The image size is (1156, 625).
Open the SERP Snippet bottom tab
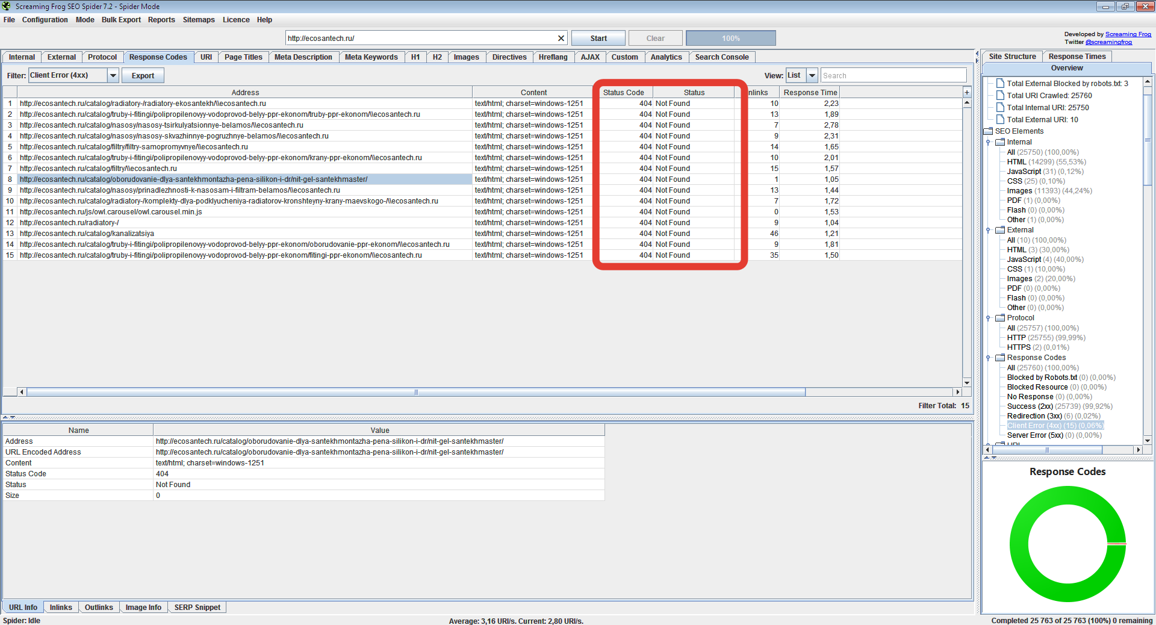197,608
